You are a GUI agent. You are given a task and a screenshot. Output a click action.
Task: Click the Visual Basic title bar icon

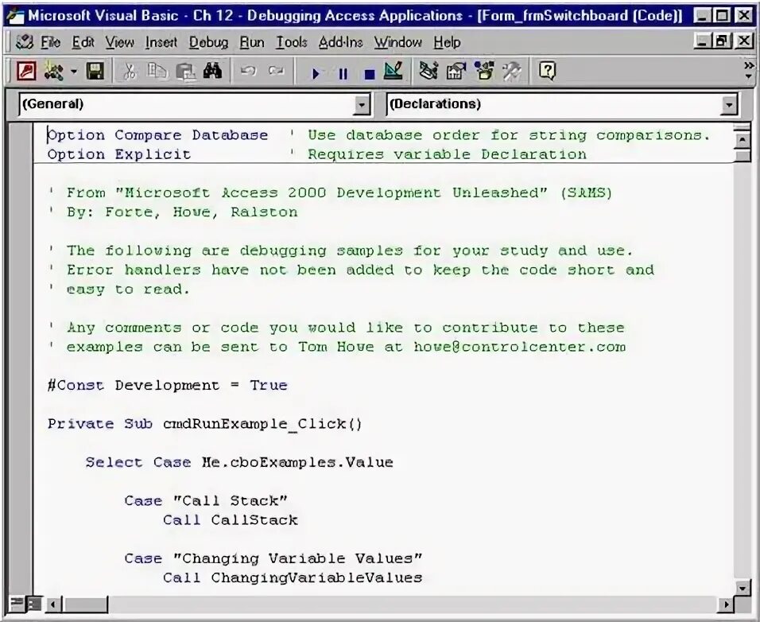click(x=14, y=16)
